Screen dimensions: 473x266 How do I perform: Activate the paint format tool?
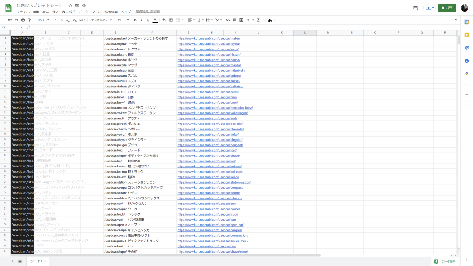(30, 20)
